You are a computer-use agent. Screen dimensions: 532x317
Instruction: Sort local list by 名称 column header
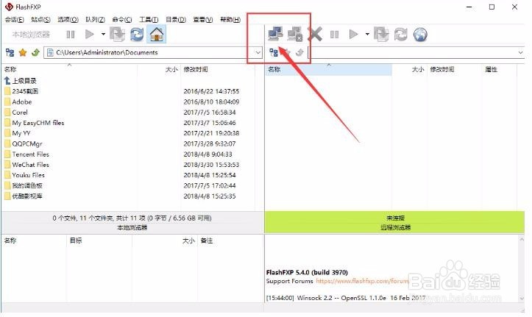(69, 69)
